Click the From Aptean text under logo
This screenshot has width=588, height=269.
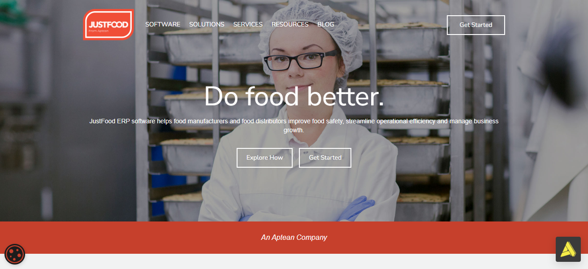pos(95,31)
